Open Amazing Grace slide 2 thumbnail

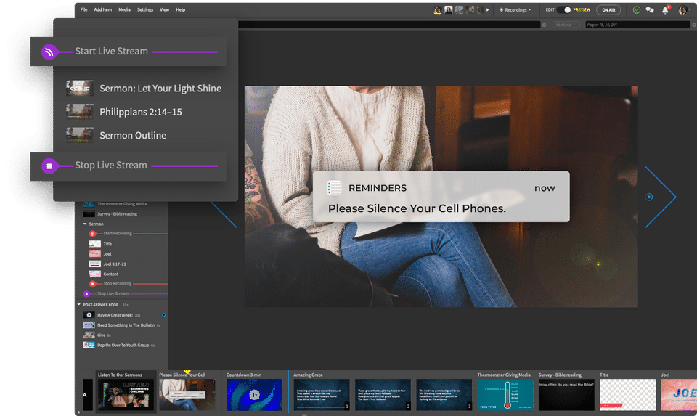(383, 395)
